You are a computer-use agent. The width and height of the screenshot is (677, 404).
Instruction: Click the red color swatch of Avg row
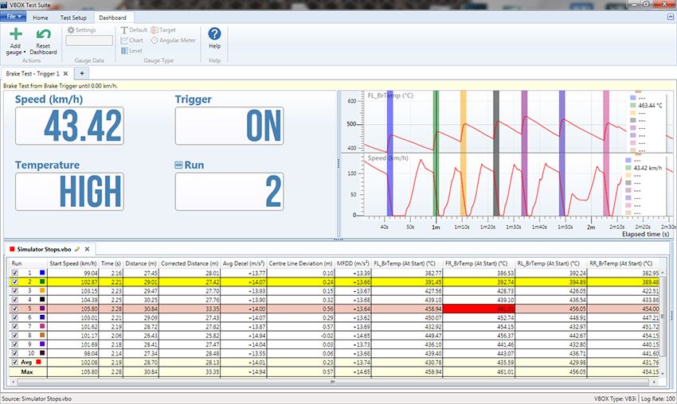click(38, 362)
